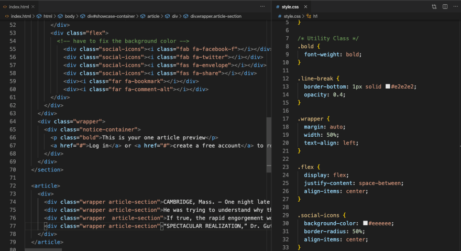
Task: Click the #e2e2e2 color swatch
Action: point(388,86)
